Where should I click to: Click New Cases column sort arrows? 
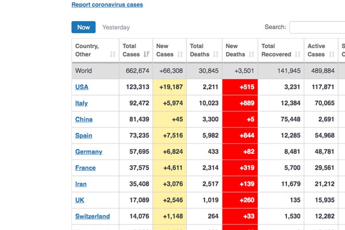(x=180, y=54)
